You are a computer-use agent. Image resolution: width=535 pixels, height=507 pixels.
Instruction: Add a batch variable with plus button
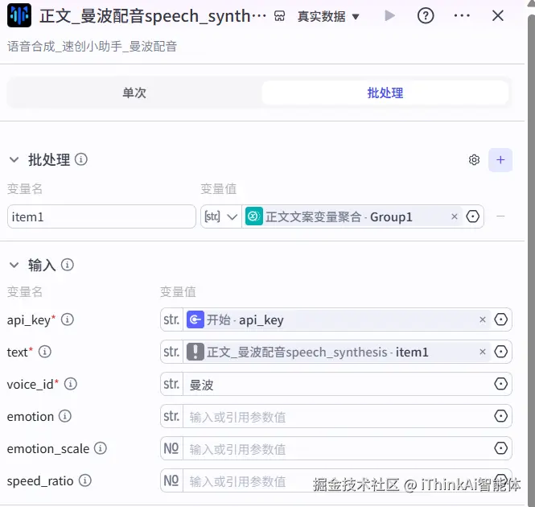[500, 160]
